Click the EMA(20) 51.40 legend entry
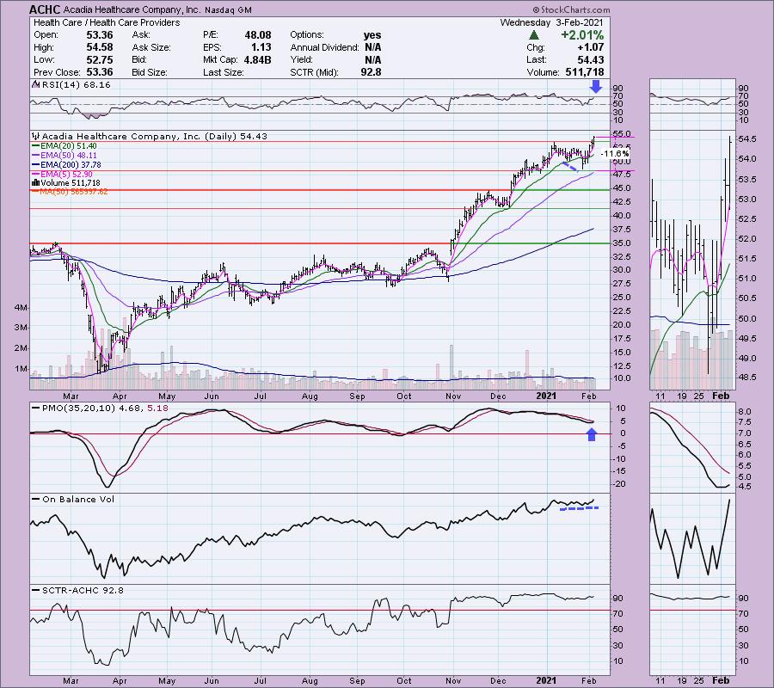Viewport: 774px width, 688px height. 69,146
